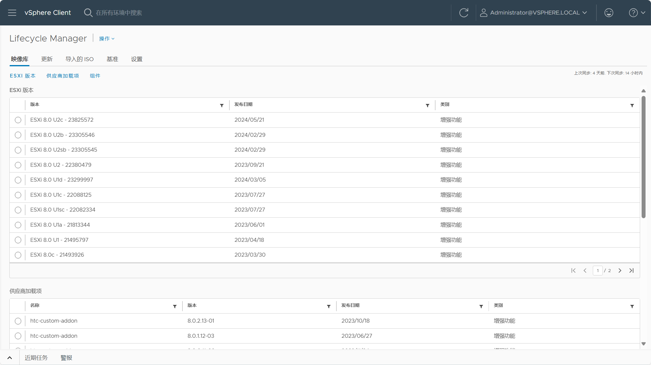Select ESXi 8.0 U1 - 21495797 radio
The height and width of the screenshot is (365, 651).
tap(18, 240)
